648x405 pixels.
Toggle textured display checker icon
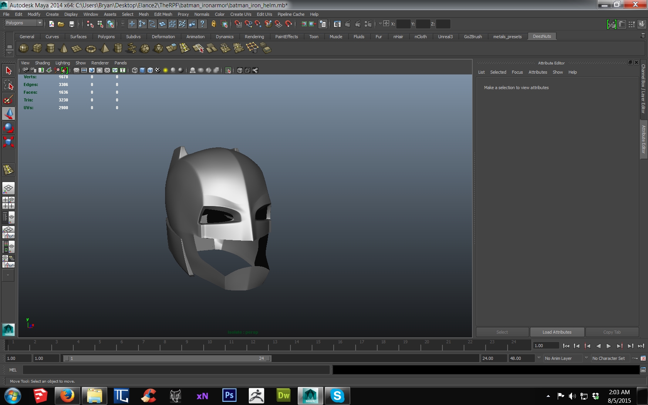pyautogui.click(x=158, y=70)
